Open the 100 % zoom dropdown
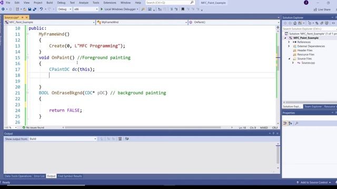Screen dimensions: 337x189 (11, 128)
